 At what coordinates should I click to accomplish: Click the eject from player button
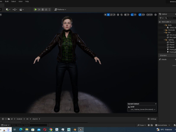[x=46, y=10]
